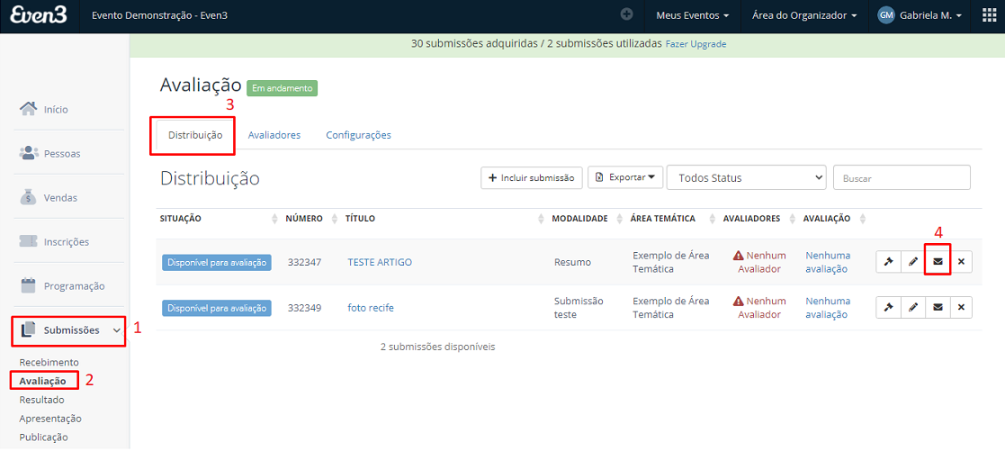Open the Todos Status dropdown
This screenshot has height=451, width=1005.
point(746,177)
